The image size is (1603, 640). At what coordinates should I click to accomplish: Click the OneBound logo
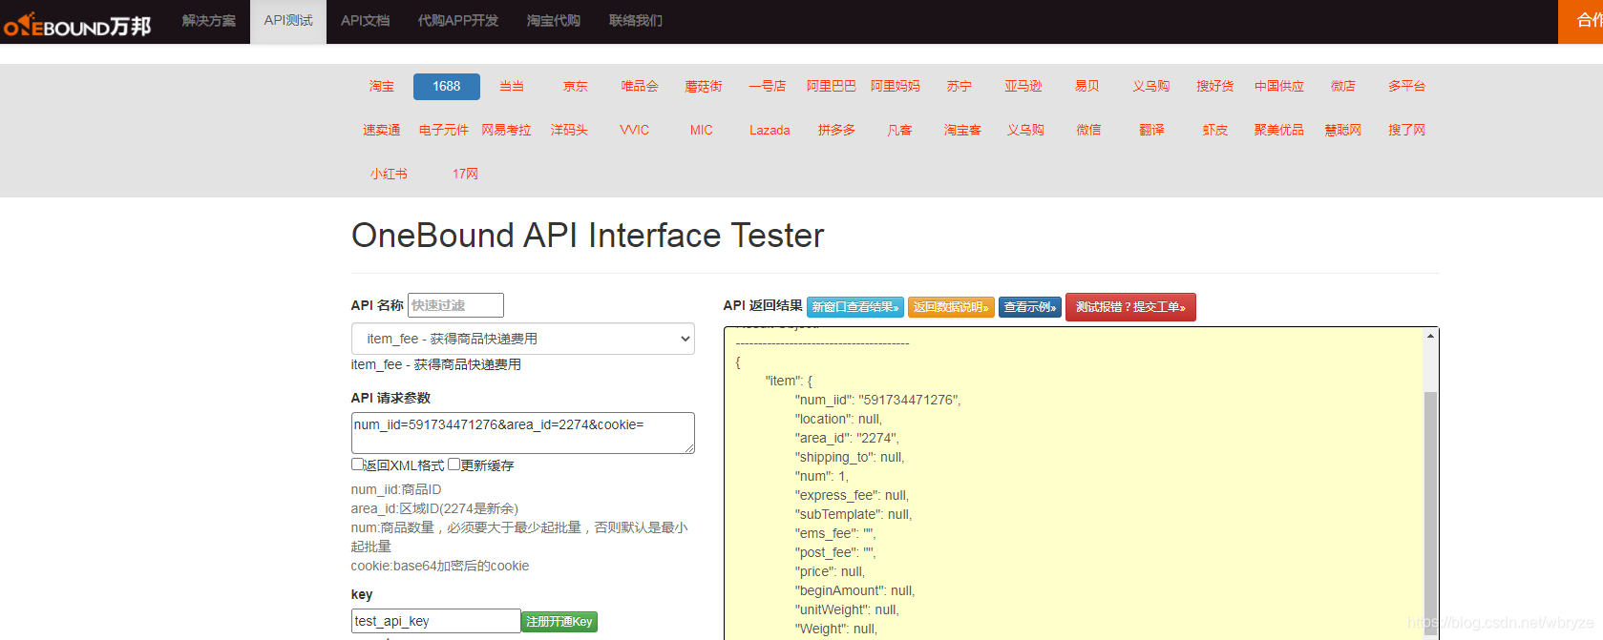77,24
